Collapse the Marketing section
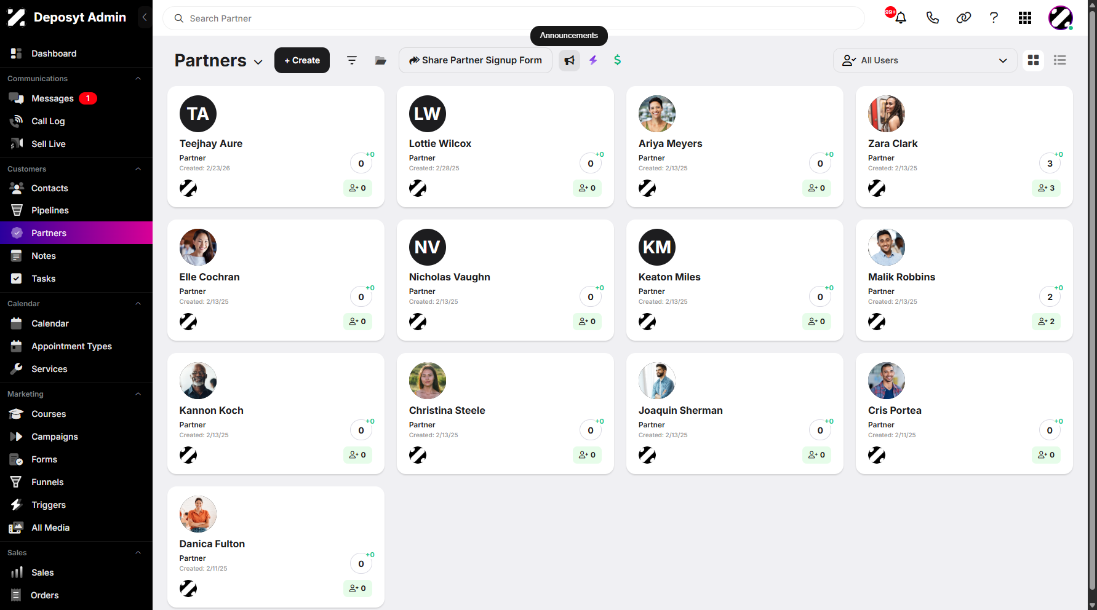 [x=138, y=394]
